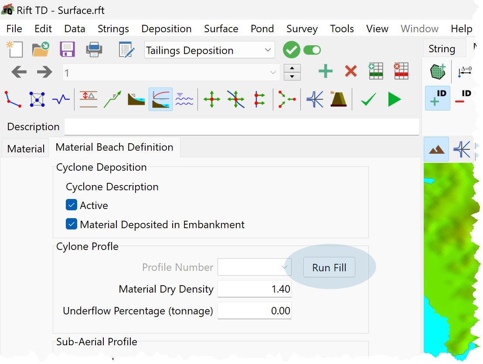Screen dimensions: 483x364
Task: Click the Run Fill button
Action: point(329,267)
